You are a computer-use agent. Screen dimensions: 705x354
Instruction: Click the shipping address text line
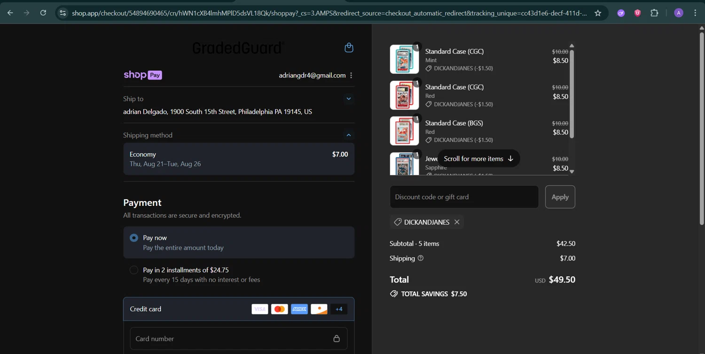pos(218,112)
